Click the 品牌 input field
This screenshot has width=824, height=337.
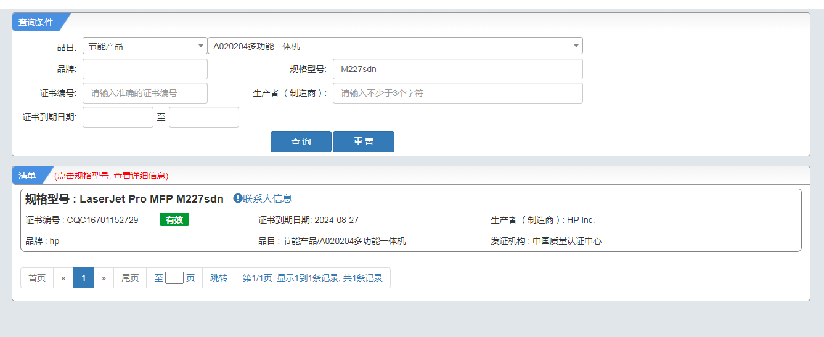pyautogui.click(x=145, y=69)
